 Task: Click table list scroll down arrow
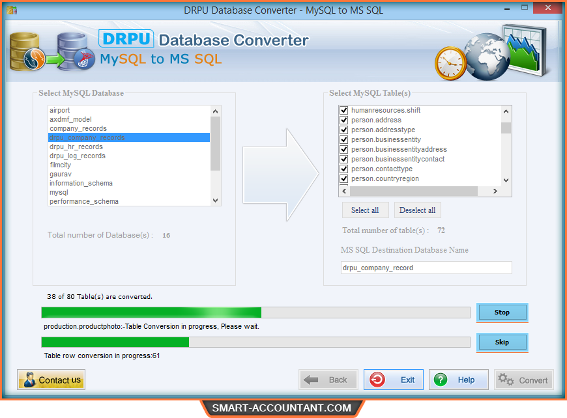pos(506,180)
